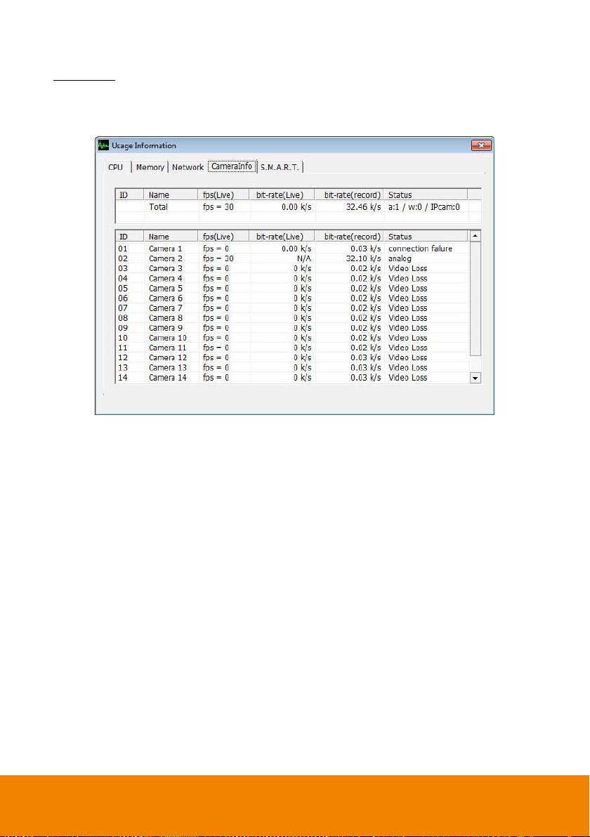Click ID 14 cell
Image resolution: width=590 pixels, height=837 pixels.
pos(123,377)
